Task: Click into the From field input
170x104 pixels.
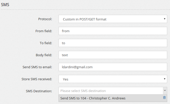Action: pyautogui.click(x=112, y=31)
